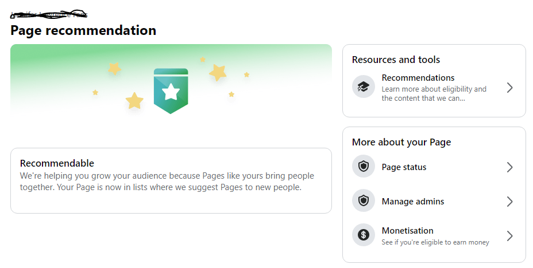Expand the Recommendations chevron arrow

(x=509, y=88)
